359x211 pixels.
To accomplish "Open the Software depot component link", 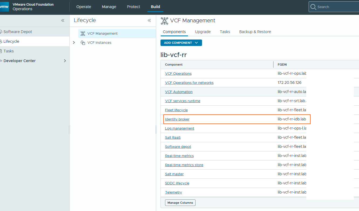I will (178, 147).
